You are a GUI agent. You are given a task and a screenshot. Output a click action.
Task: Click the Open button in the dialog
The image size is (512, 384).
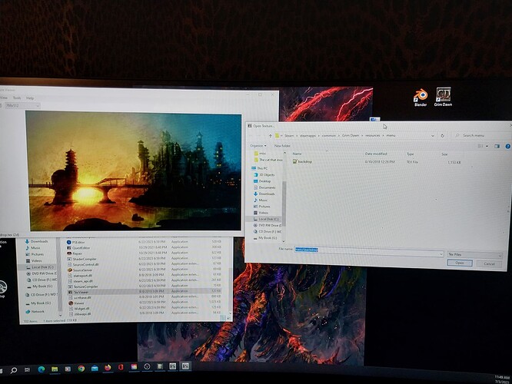coord(460,263)
